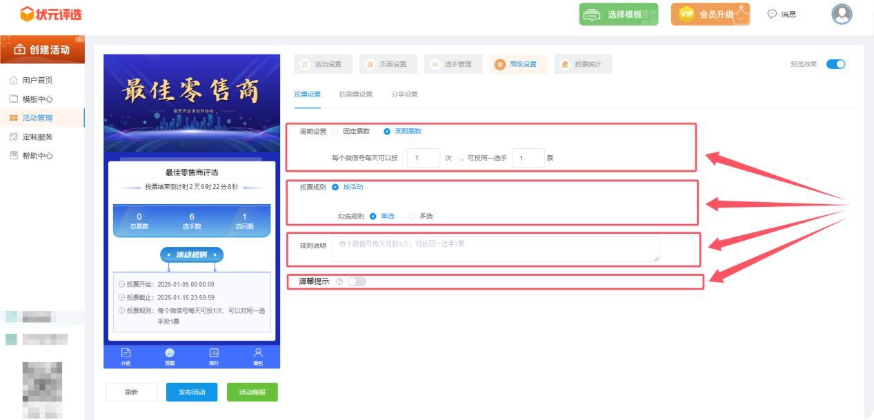Open the user avatar menu
The image size is (874, 420).
842,14
